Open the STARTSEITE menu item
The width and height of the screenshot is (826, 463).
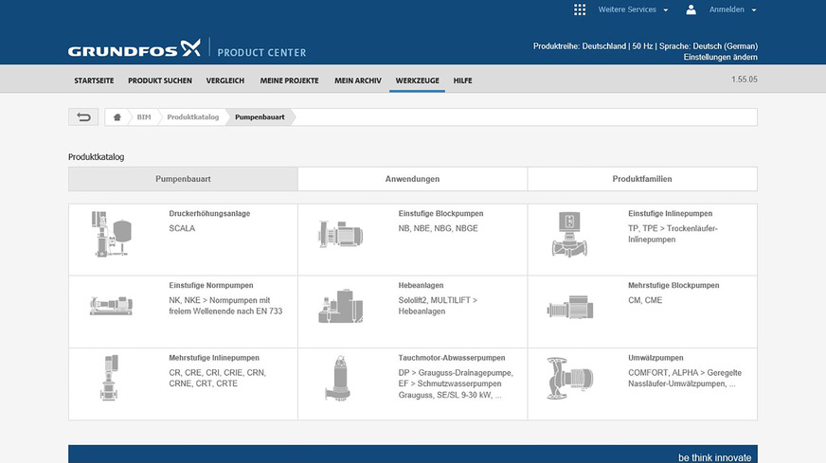click(94, 80)
